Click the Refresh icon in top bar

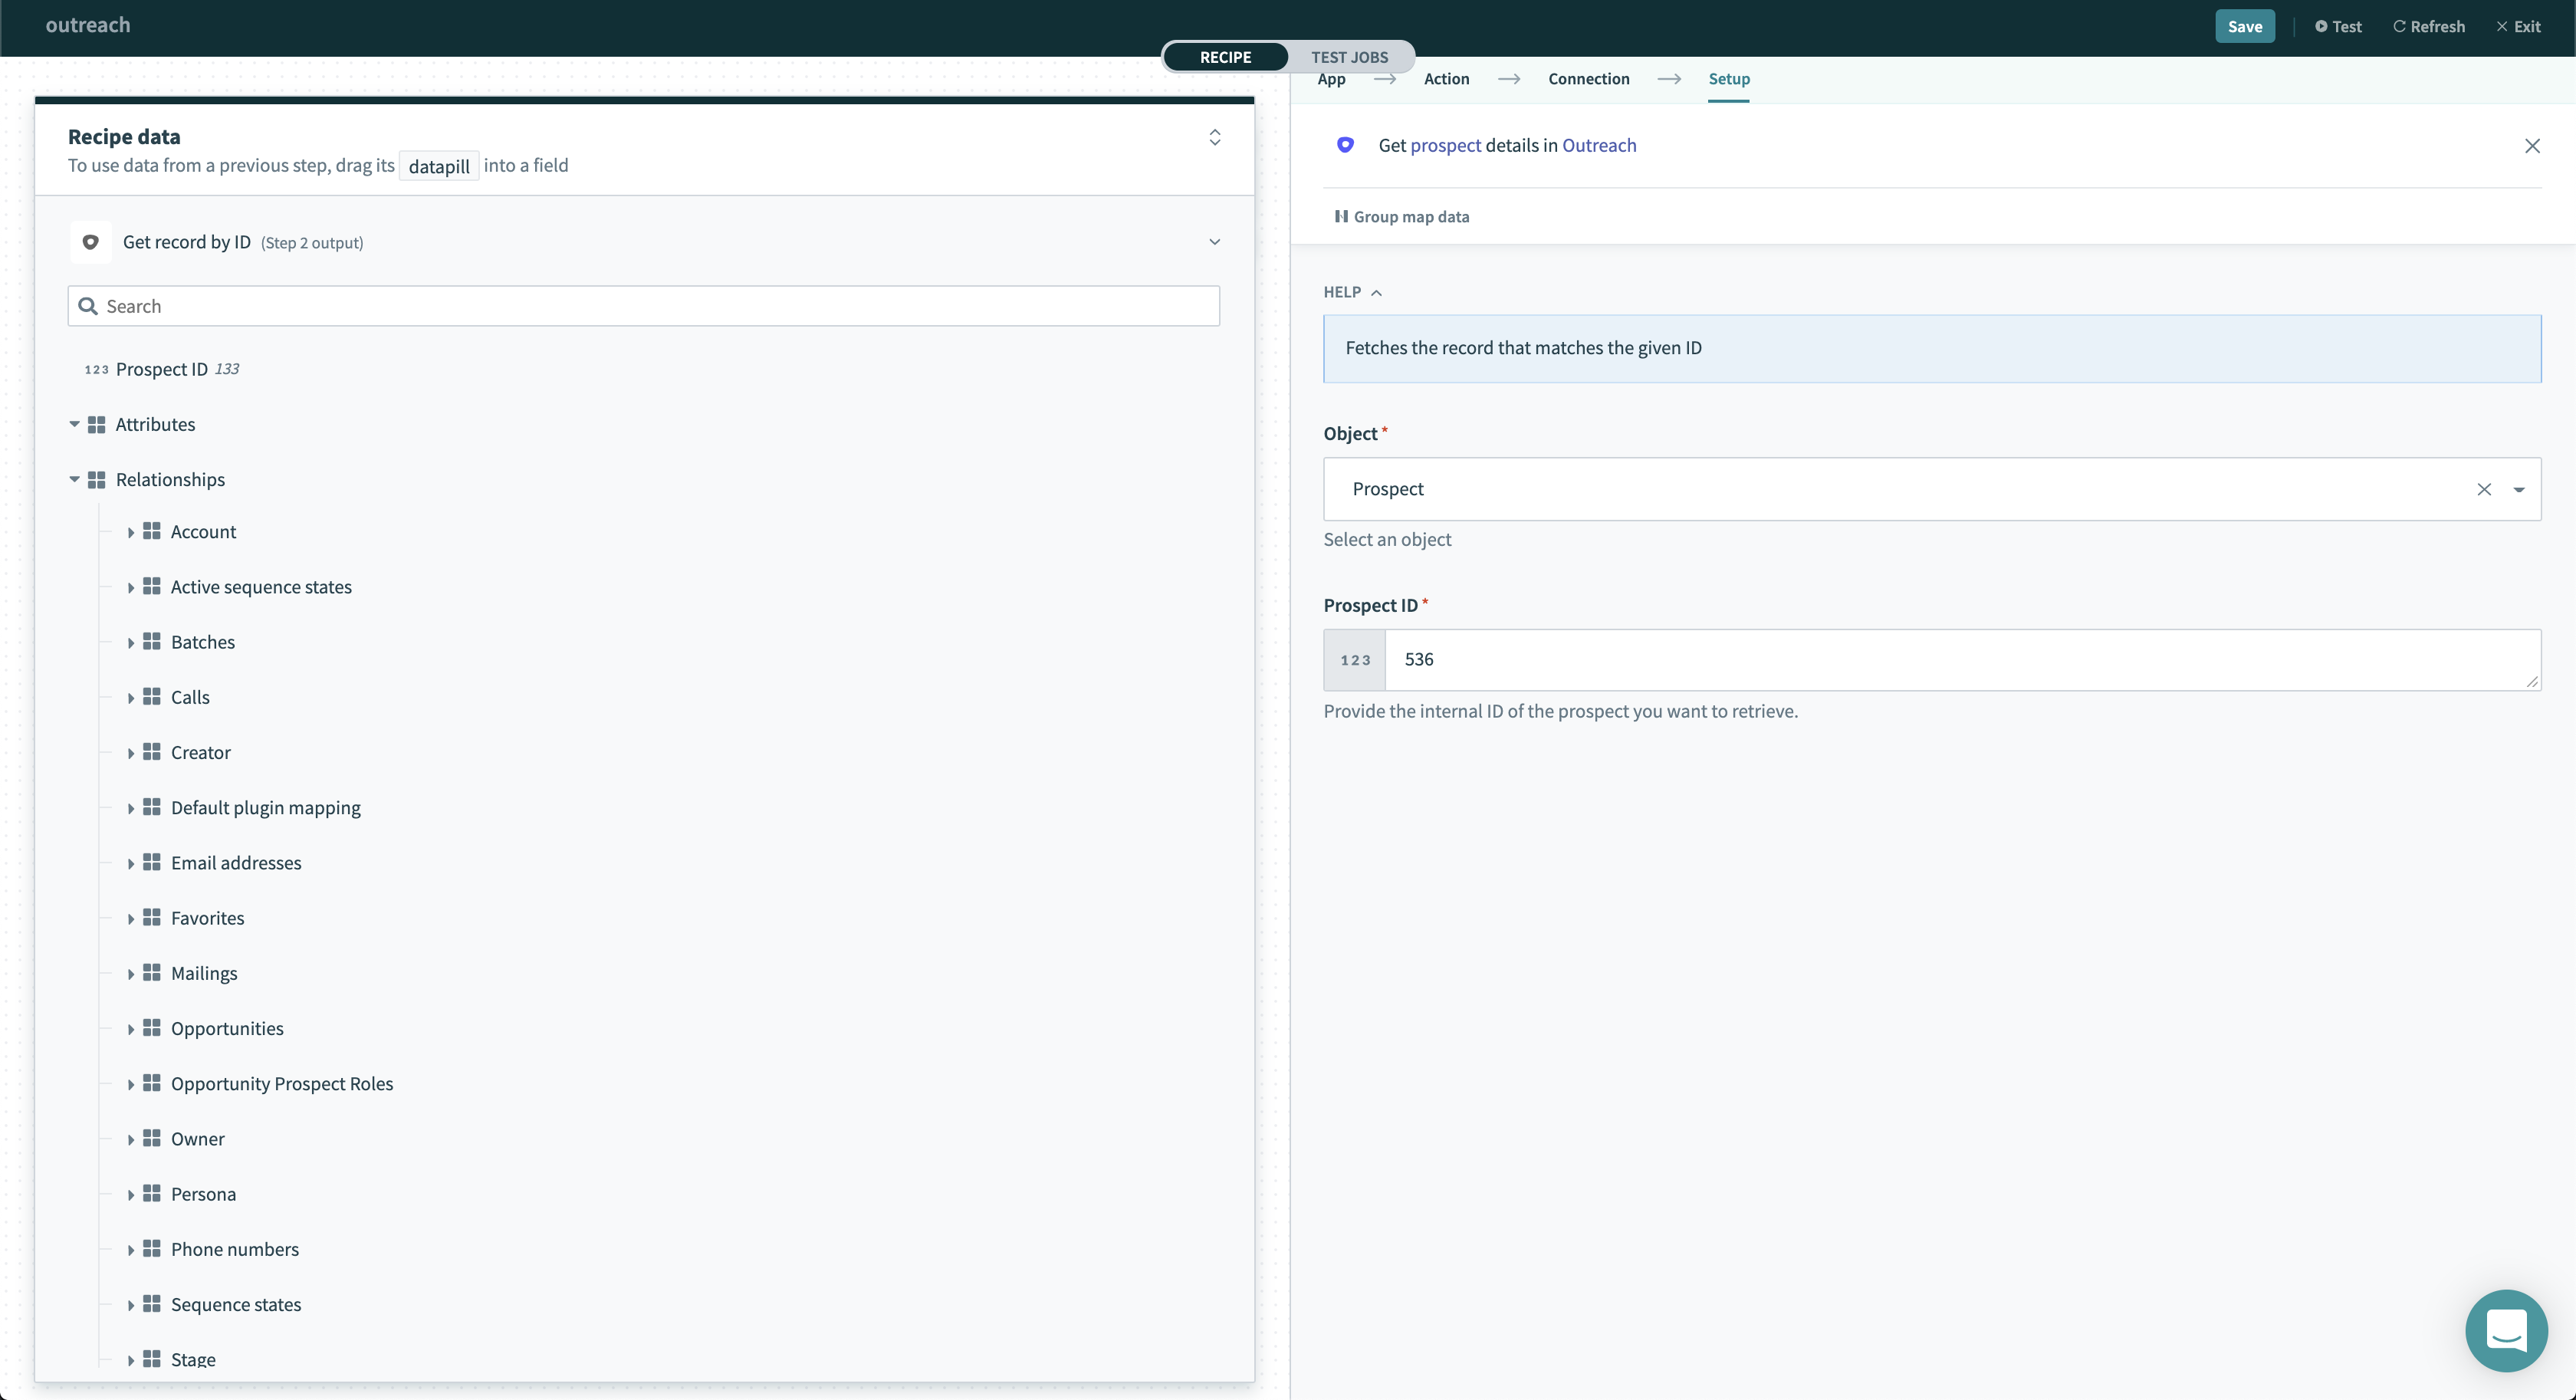pos(2398,27)
